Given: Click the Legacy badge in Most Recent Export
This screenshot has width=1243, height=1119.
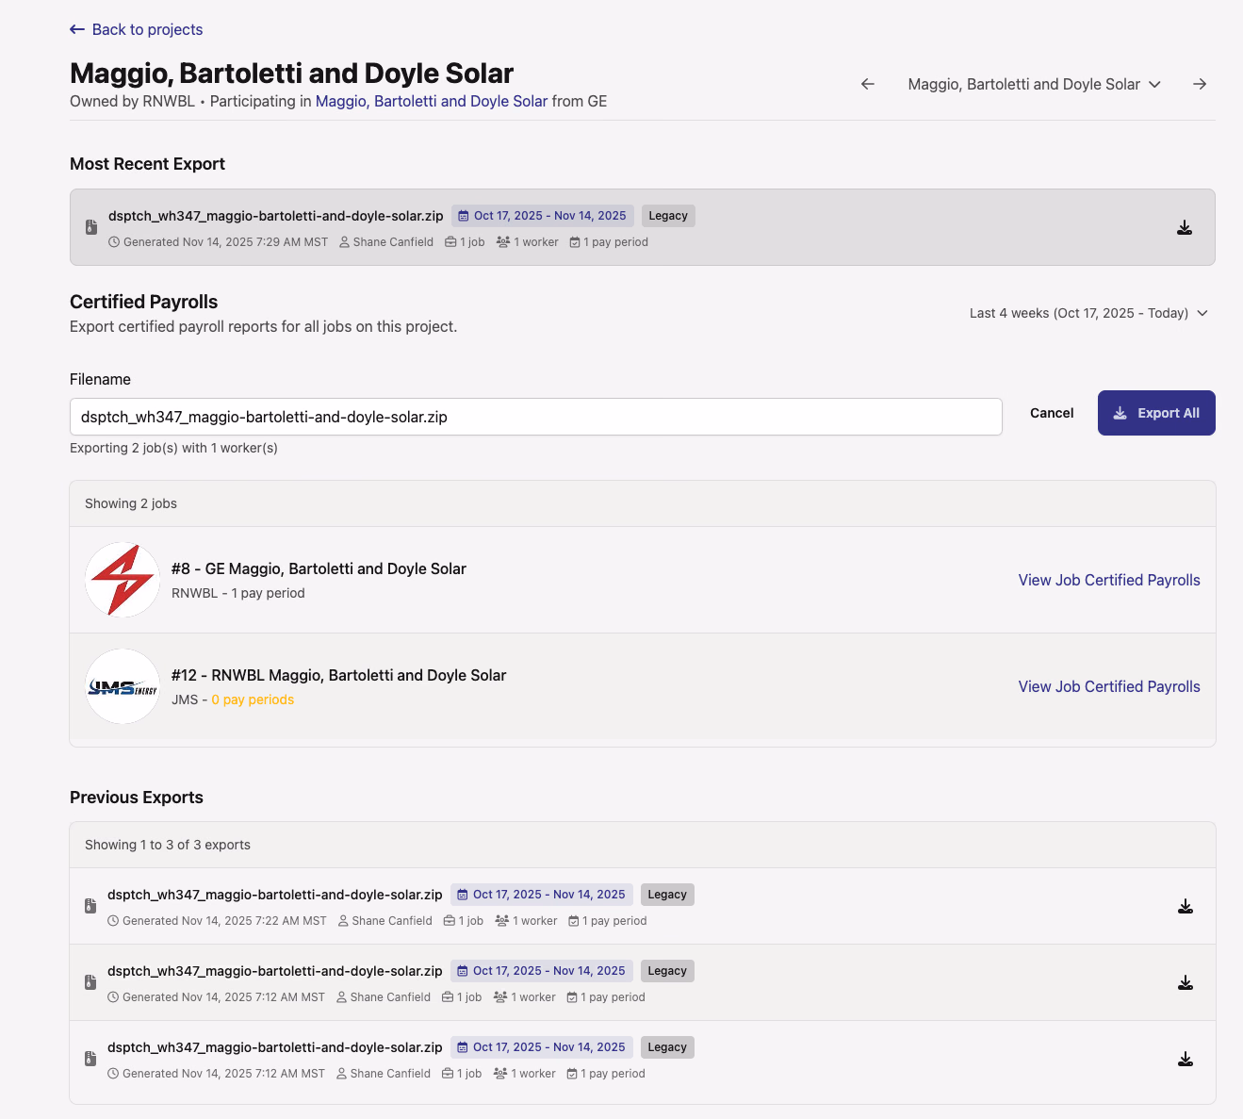Looking at the screenshot, I should pyautogui.click(x=668, y=216).
